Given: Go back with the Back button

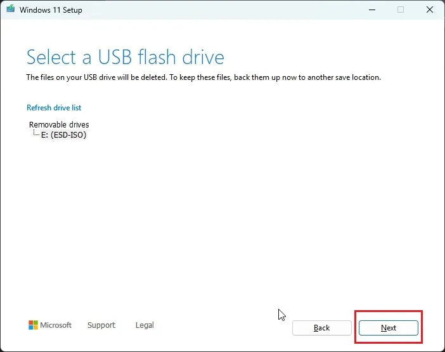Looking at the screenshot, I should (321, 328).
